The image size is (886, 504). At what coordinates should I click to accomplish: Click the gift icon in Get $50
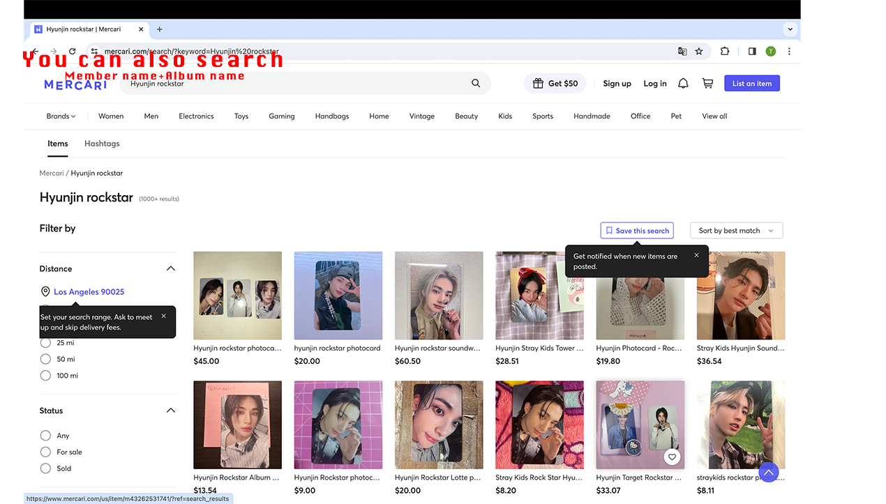click(x=538, y=84)
